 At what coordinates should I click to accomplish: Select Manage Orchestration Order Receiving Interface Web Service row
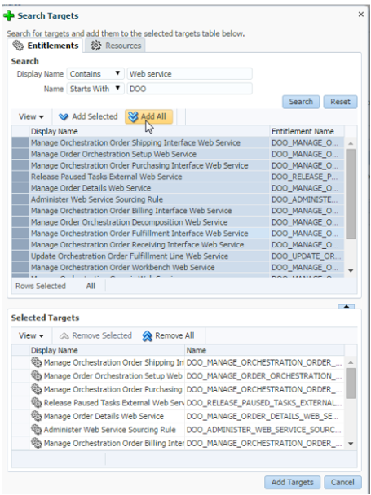coord(178,245)
